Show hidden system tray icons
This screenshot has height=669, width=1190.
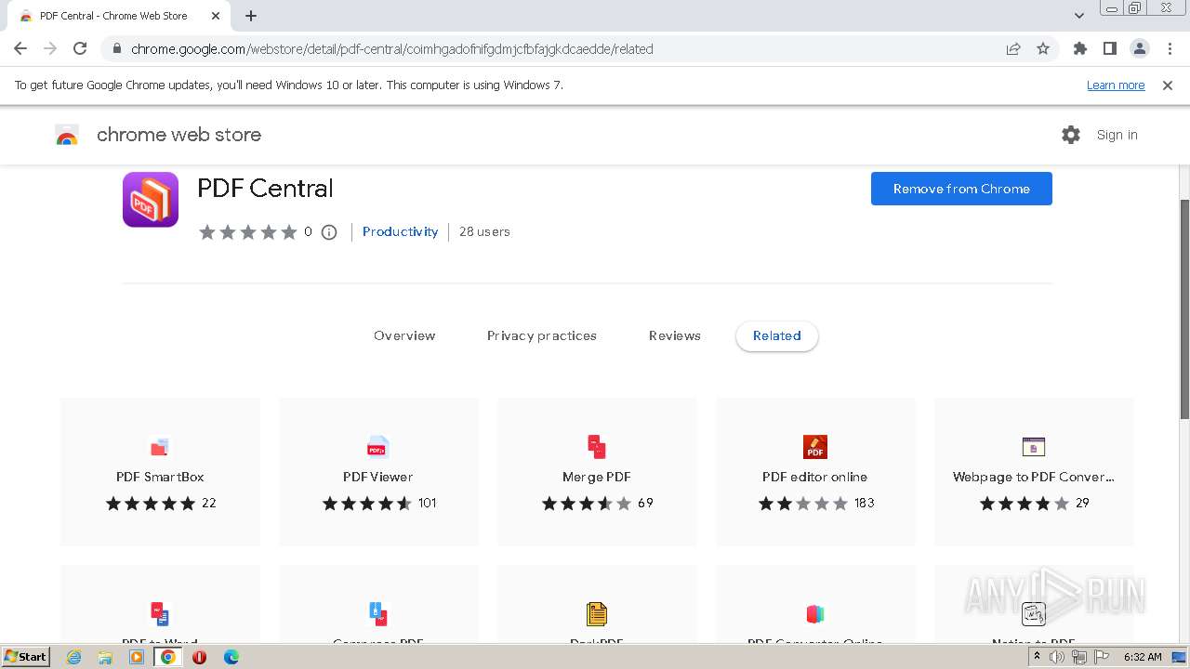1037,657
